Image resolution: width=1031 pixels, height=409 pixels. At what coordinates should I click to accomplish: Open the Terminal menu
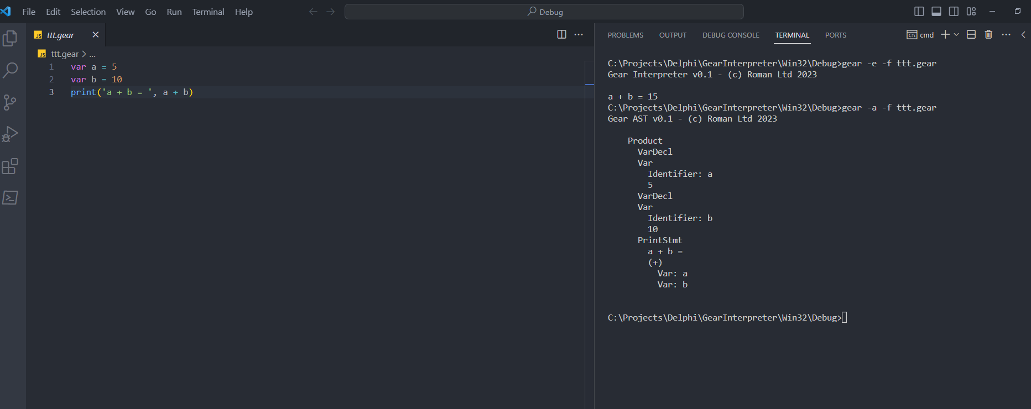pyautogui.click(x=208, y=12)
